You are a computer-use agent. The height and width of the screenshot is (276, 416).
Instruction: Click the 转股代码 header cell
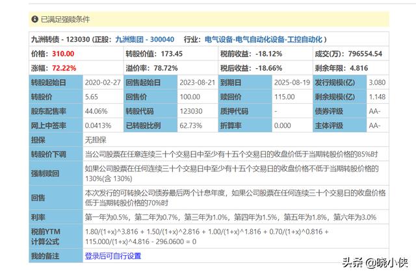point(150,111)
